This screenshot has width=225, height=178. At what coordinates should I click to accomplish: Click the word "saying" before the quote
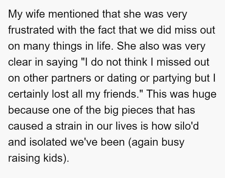click(x=62, y=62)
